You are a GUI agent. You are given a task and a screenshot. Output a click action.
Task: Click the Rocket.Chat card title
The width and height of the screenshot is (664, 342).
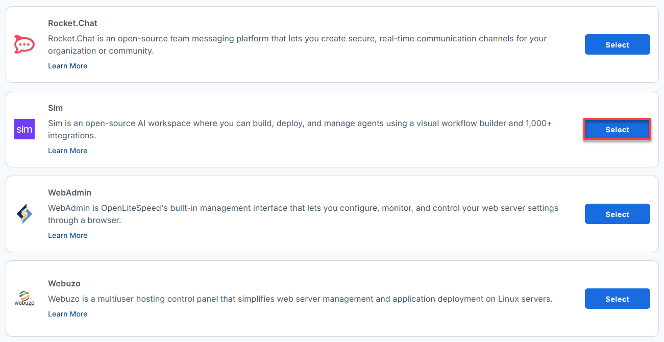pyautogui.click(x=72, y=23)
